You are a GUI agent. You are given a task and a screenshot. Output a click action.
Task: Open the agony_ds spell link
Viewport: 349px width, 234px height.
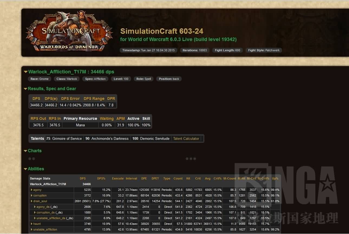(x=43, y=207)
